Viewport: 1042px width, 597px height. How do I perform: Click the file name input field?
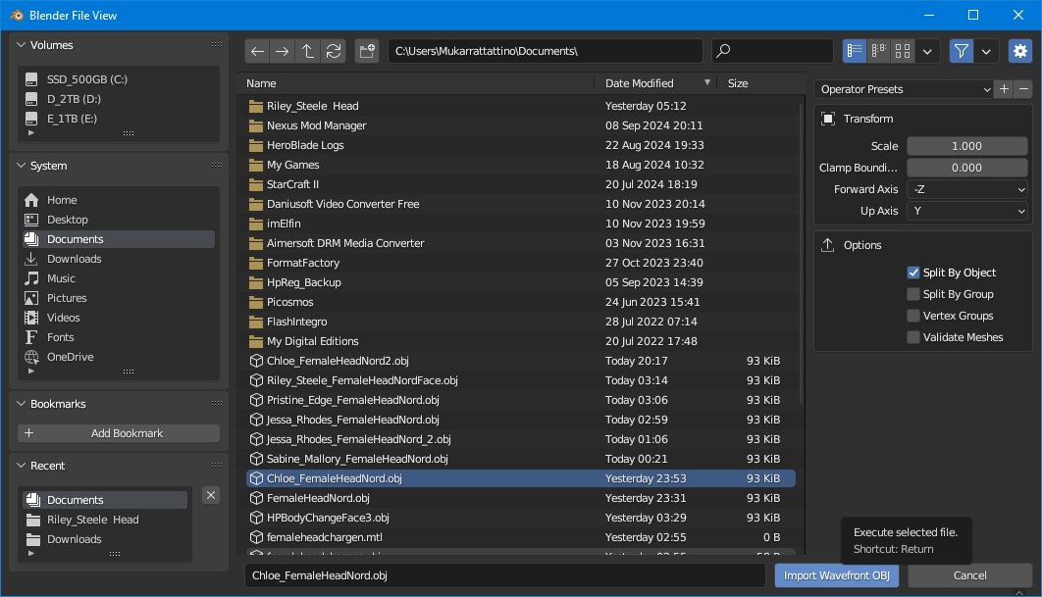(x=505, y=575)
